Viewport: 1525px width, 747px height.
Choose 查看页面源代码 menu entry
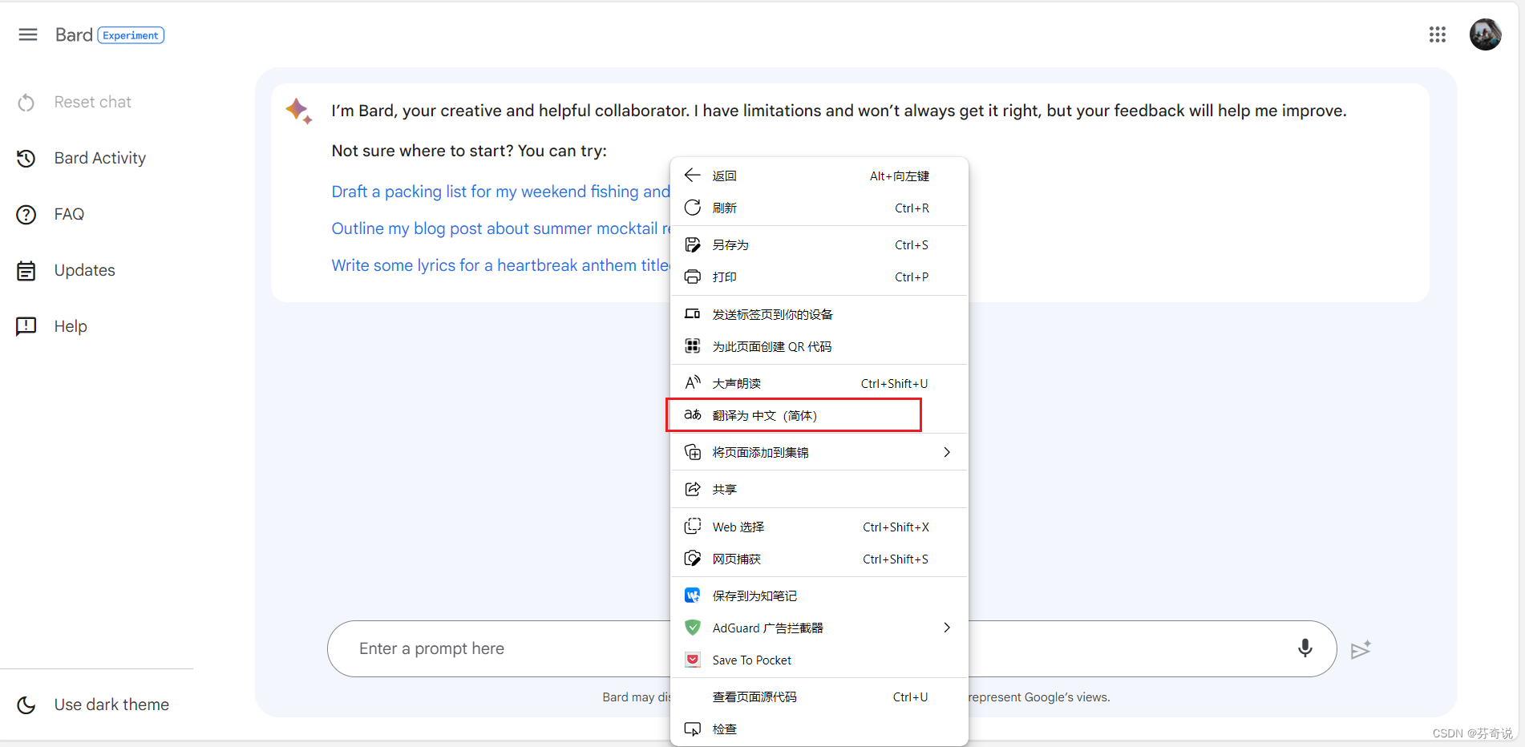click(819, 697)
